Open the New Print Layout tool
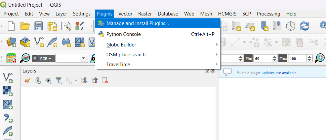The width and height of the screenshot is (326, 140). click(x=52, y=26)
